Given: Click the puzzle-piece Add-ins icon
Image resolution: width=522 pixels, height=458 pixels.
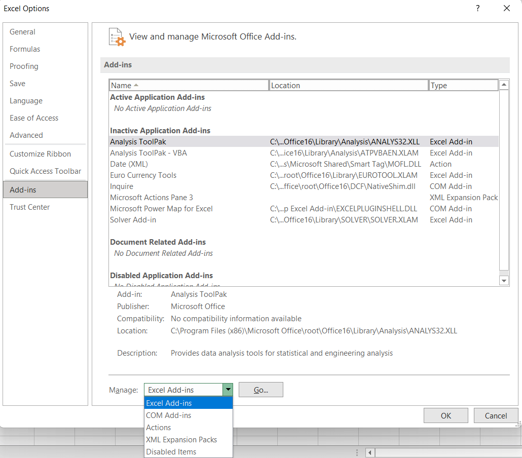Looking at the screenshot, I should (116, 36).
